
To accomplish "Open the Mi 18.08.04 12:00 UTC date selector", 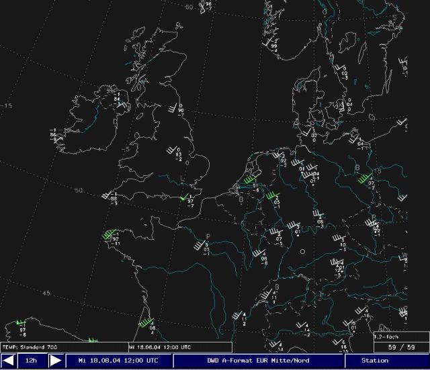I will pyautogui.click(x=118, y=361).
